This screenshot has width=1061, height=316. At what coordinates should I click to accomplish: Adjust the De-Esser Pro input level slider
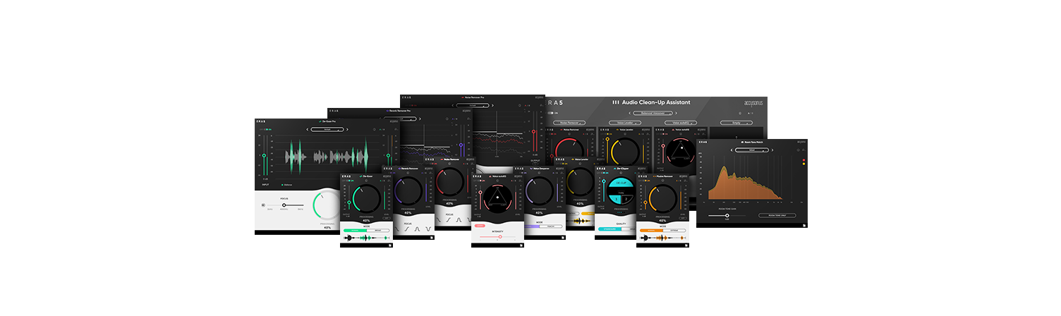click(264, 155)
